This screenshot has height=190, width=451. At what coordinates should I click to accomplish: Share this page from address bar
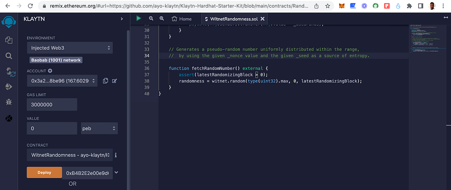pos(316,6)
